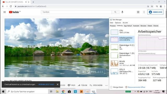Viewport: 167px width, 94px height.
Task: Open the Chrome profile avatar
Action: (161, 6)
